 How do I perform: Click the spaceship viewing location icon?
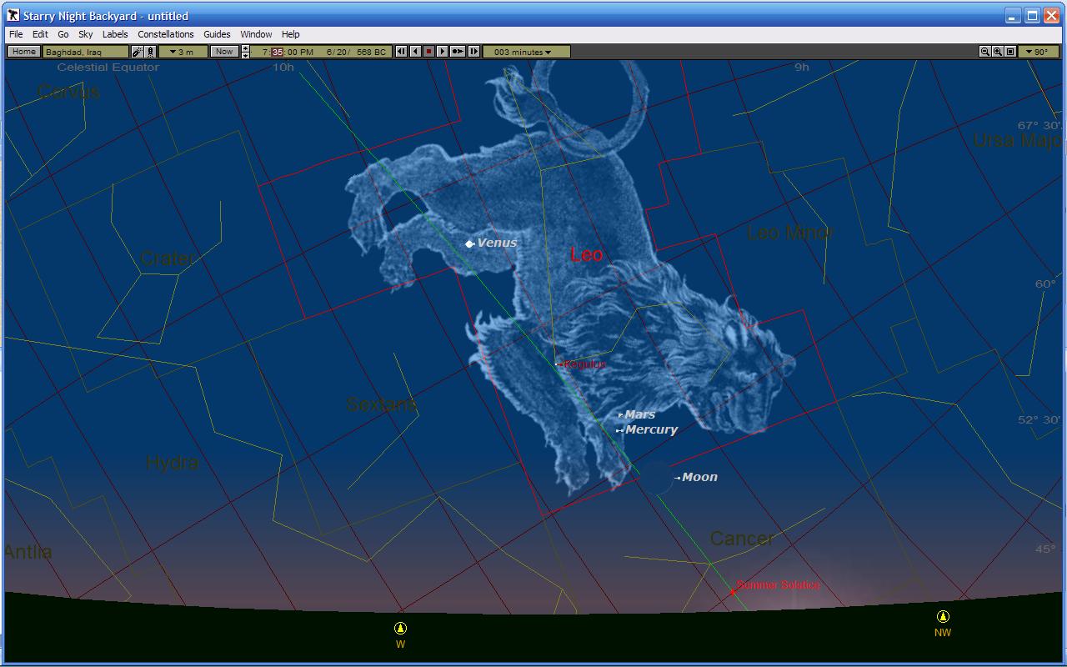(138, 52)
